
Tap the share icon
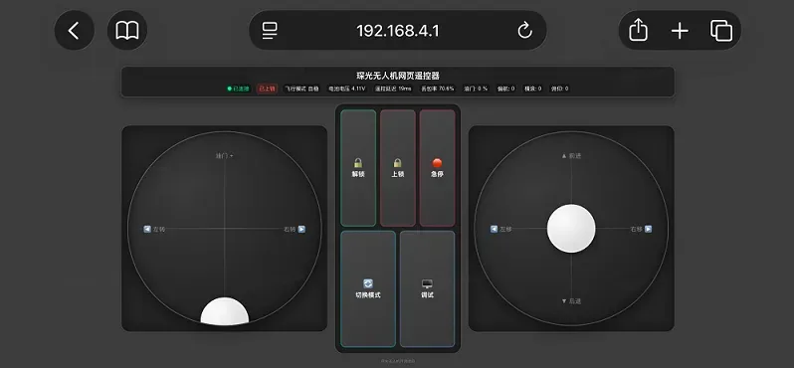point(638,31)
